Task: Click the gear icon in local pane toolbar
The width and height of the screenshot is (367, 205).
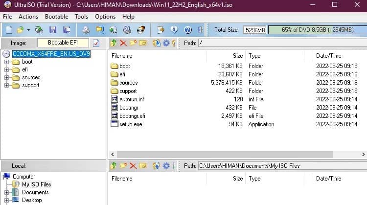Action: click(166, 166)
